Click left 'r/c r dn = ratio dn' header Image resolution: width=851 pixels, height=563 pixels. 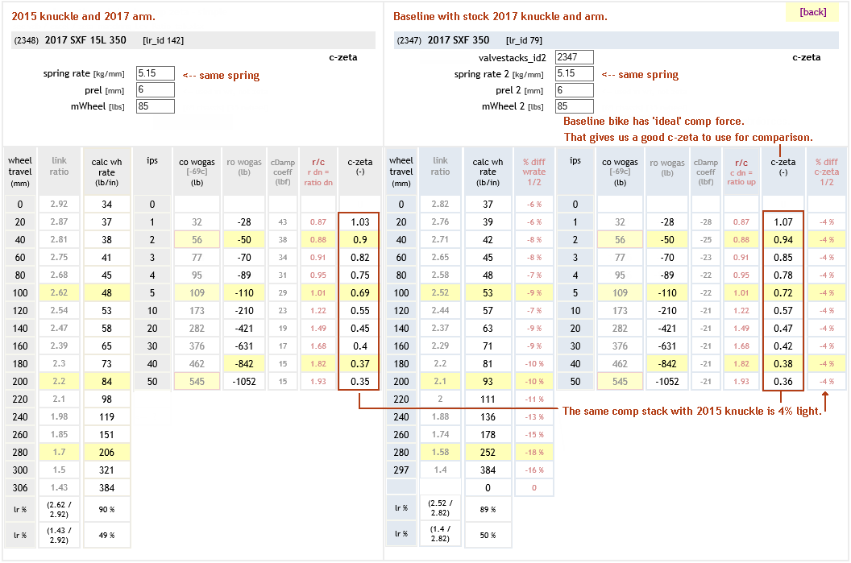(318, 172)
